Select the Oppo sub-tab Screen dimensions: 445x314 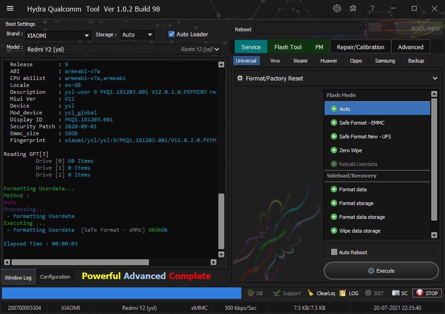(x=356, y=61)
